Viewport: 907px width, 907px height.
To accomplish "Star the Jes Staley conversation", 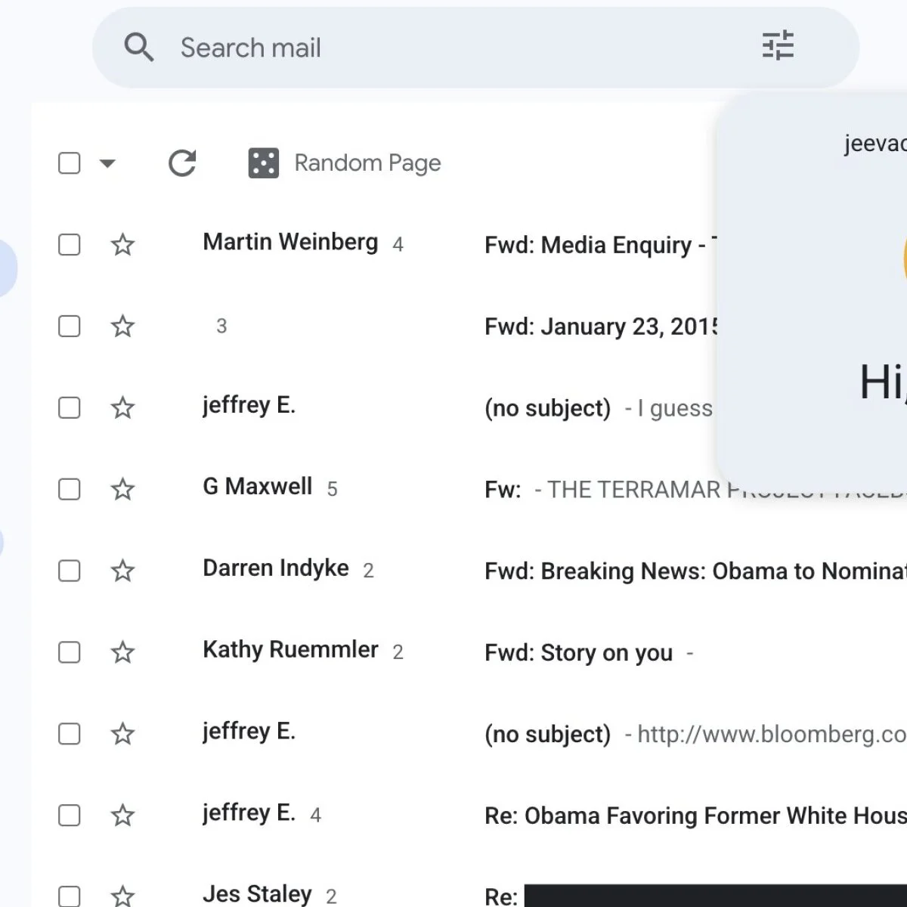I will (122, 896).
